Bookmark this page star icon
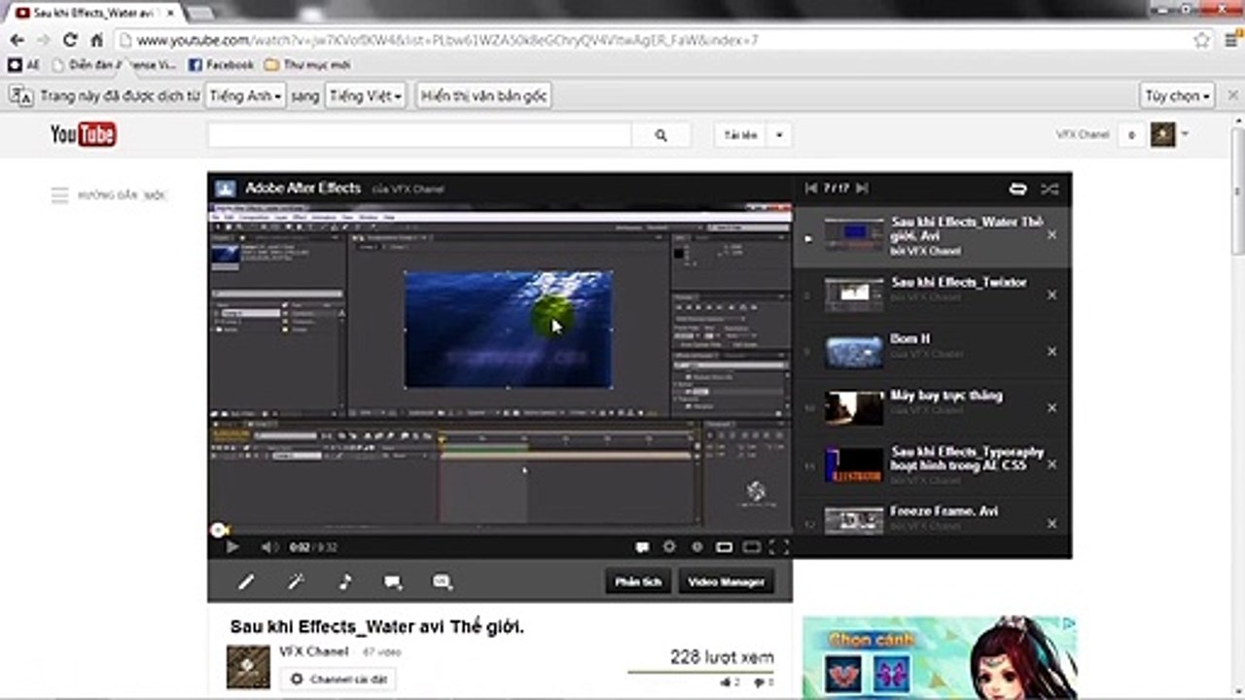Screen dimensions: 1245x700 pyautogui.click(x=1202, y=41)
